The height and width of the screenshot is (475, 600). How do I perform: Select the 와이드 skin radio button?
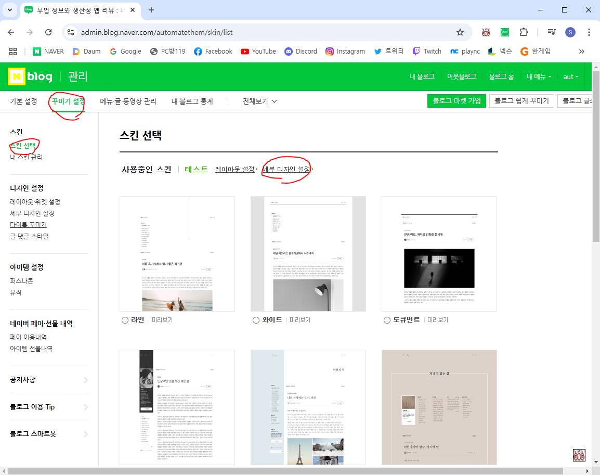(256, 320)
